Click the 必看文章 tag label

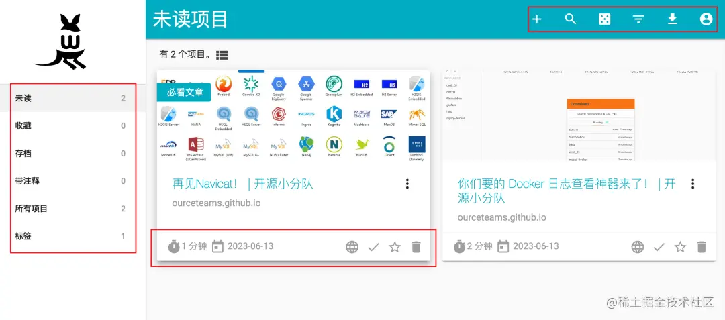pyautogui.click(x=185, y=92)
